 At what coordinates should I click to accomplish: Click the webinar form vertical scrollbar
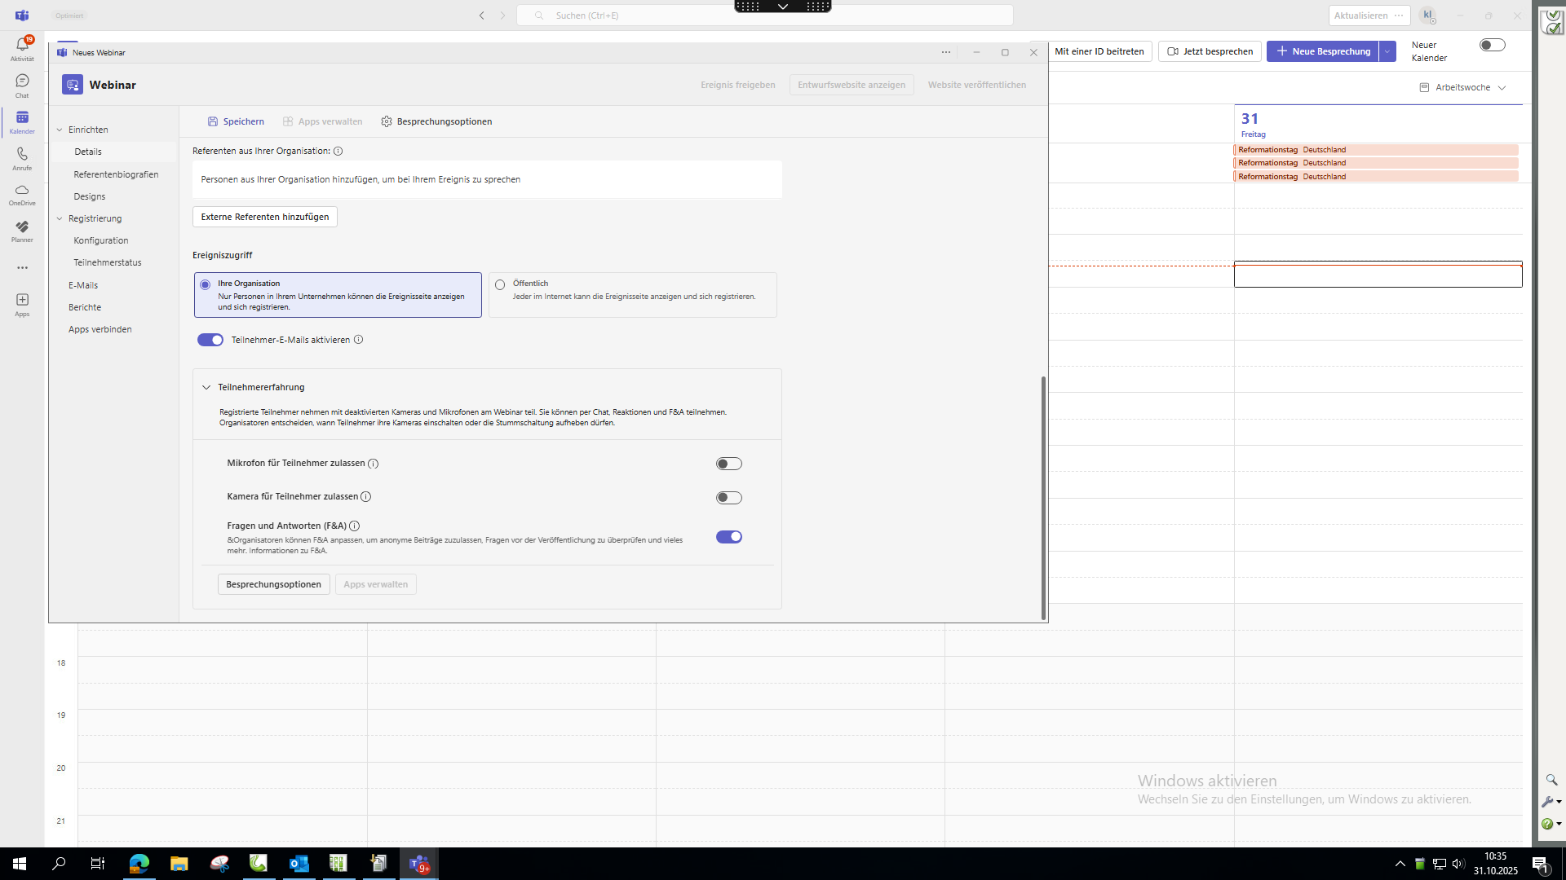[1042, 497]
